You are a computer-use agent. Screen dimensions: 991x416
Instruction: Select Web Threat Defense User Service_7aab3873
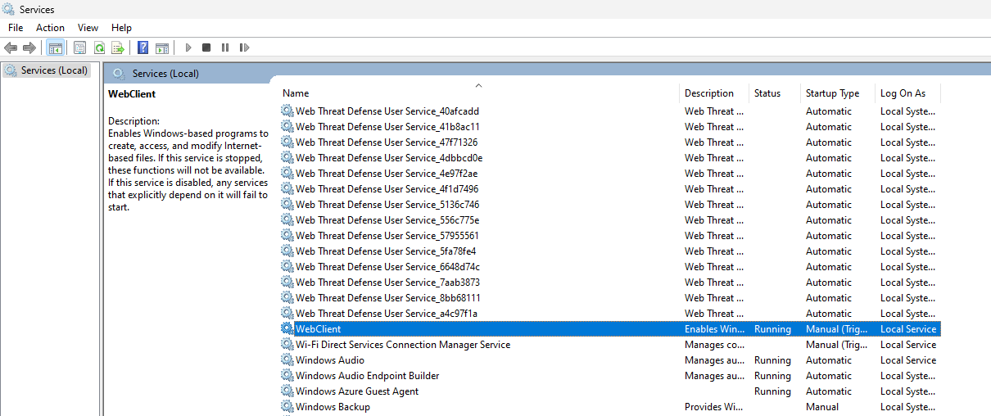click(x=387, y=283)
